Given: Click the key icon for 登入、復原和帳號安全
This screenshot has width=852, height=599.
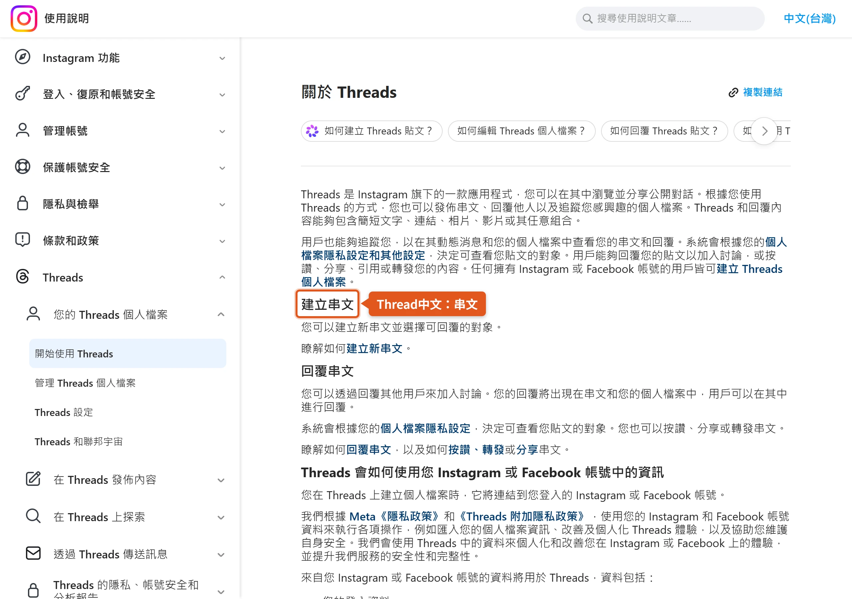Looking at the screenshot, I should (23, 94).
